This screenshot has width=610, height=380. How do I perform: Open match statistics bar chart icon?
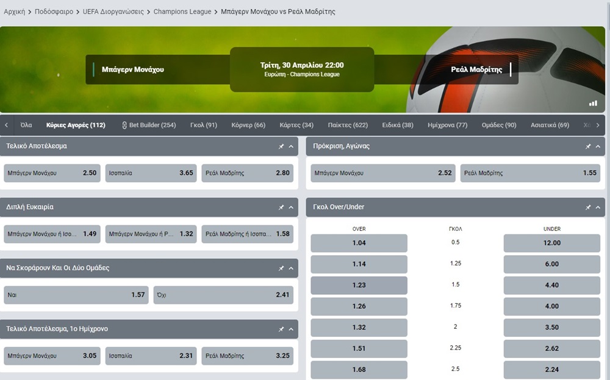pos(593,103)
